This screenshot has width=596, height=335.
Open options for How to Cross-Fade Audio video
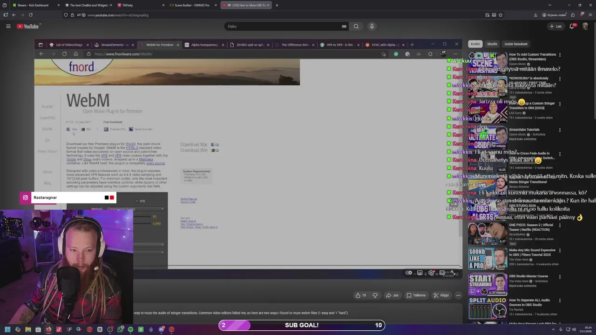[560, 154]
